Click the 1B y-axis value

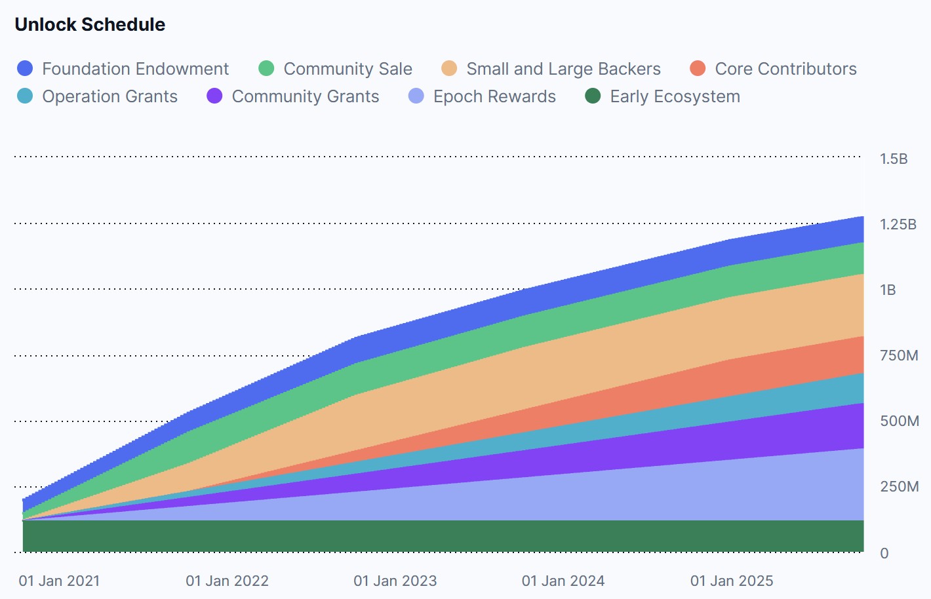tap(888, 290)
